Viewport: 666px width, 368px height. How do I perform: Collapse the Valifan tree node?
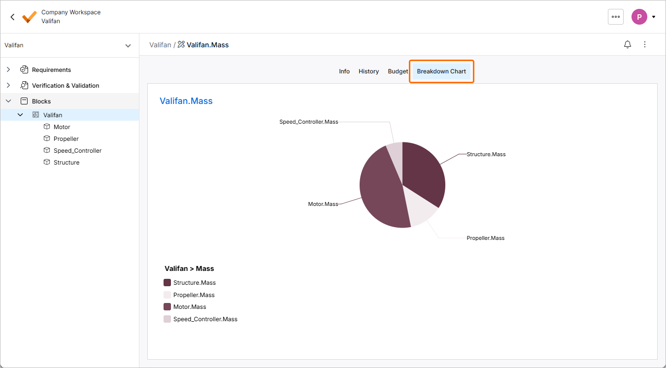tap(20, 115)
